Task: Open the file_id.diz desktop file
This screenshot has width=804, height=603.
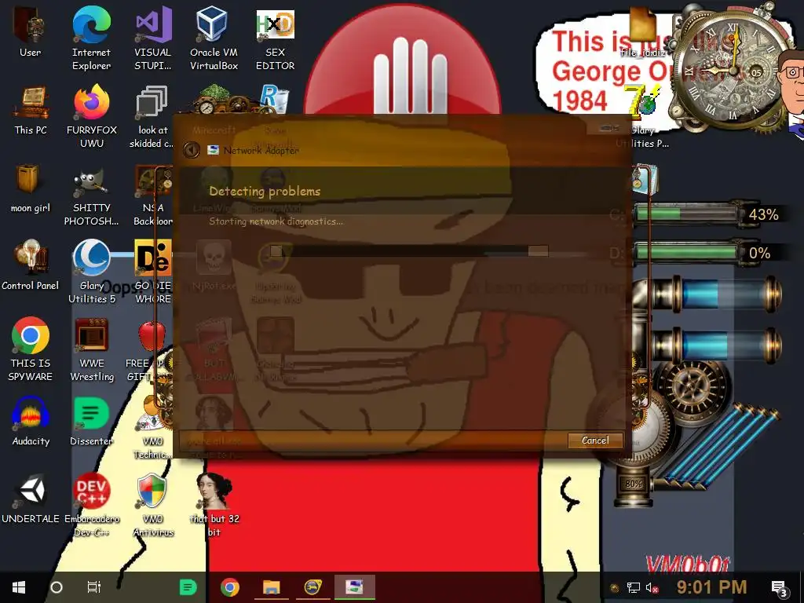Action: click(x=643, y=31)
